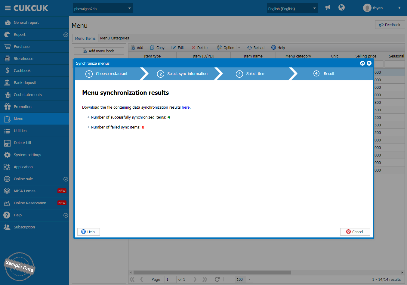Click the megaphone announcements icon
This screenshot has height=285, width=407.
click(328, 8)
